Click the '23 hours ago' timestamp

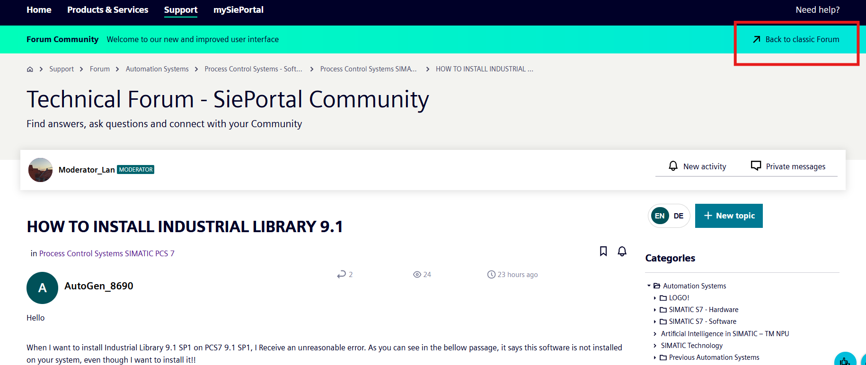(x=518, y=275)
